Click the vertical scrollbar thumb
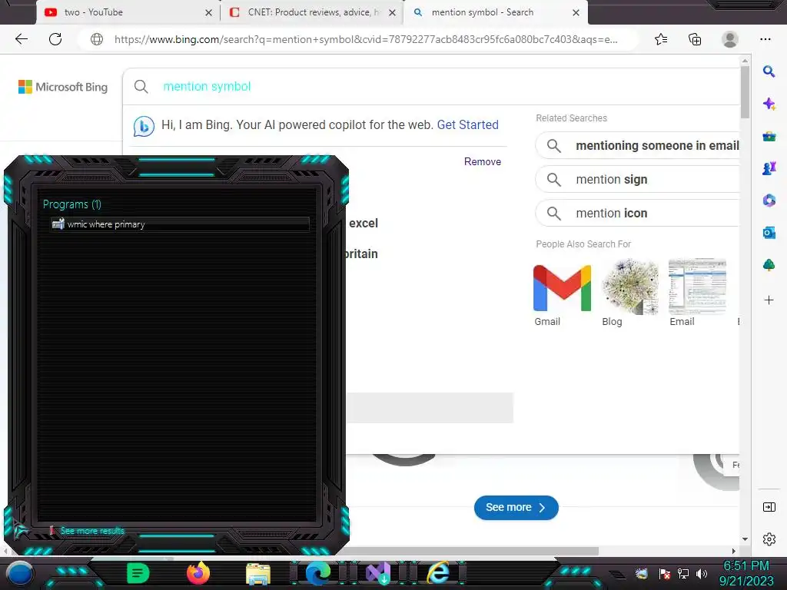Viewport: 787px width, 590px height. 745,92
